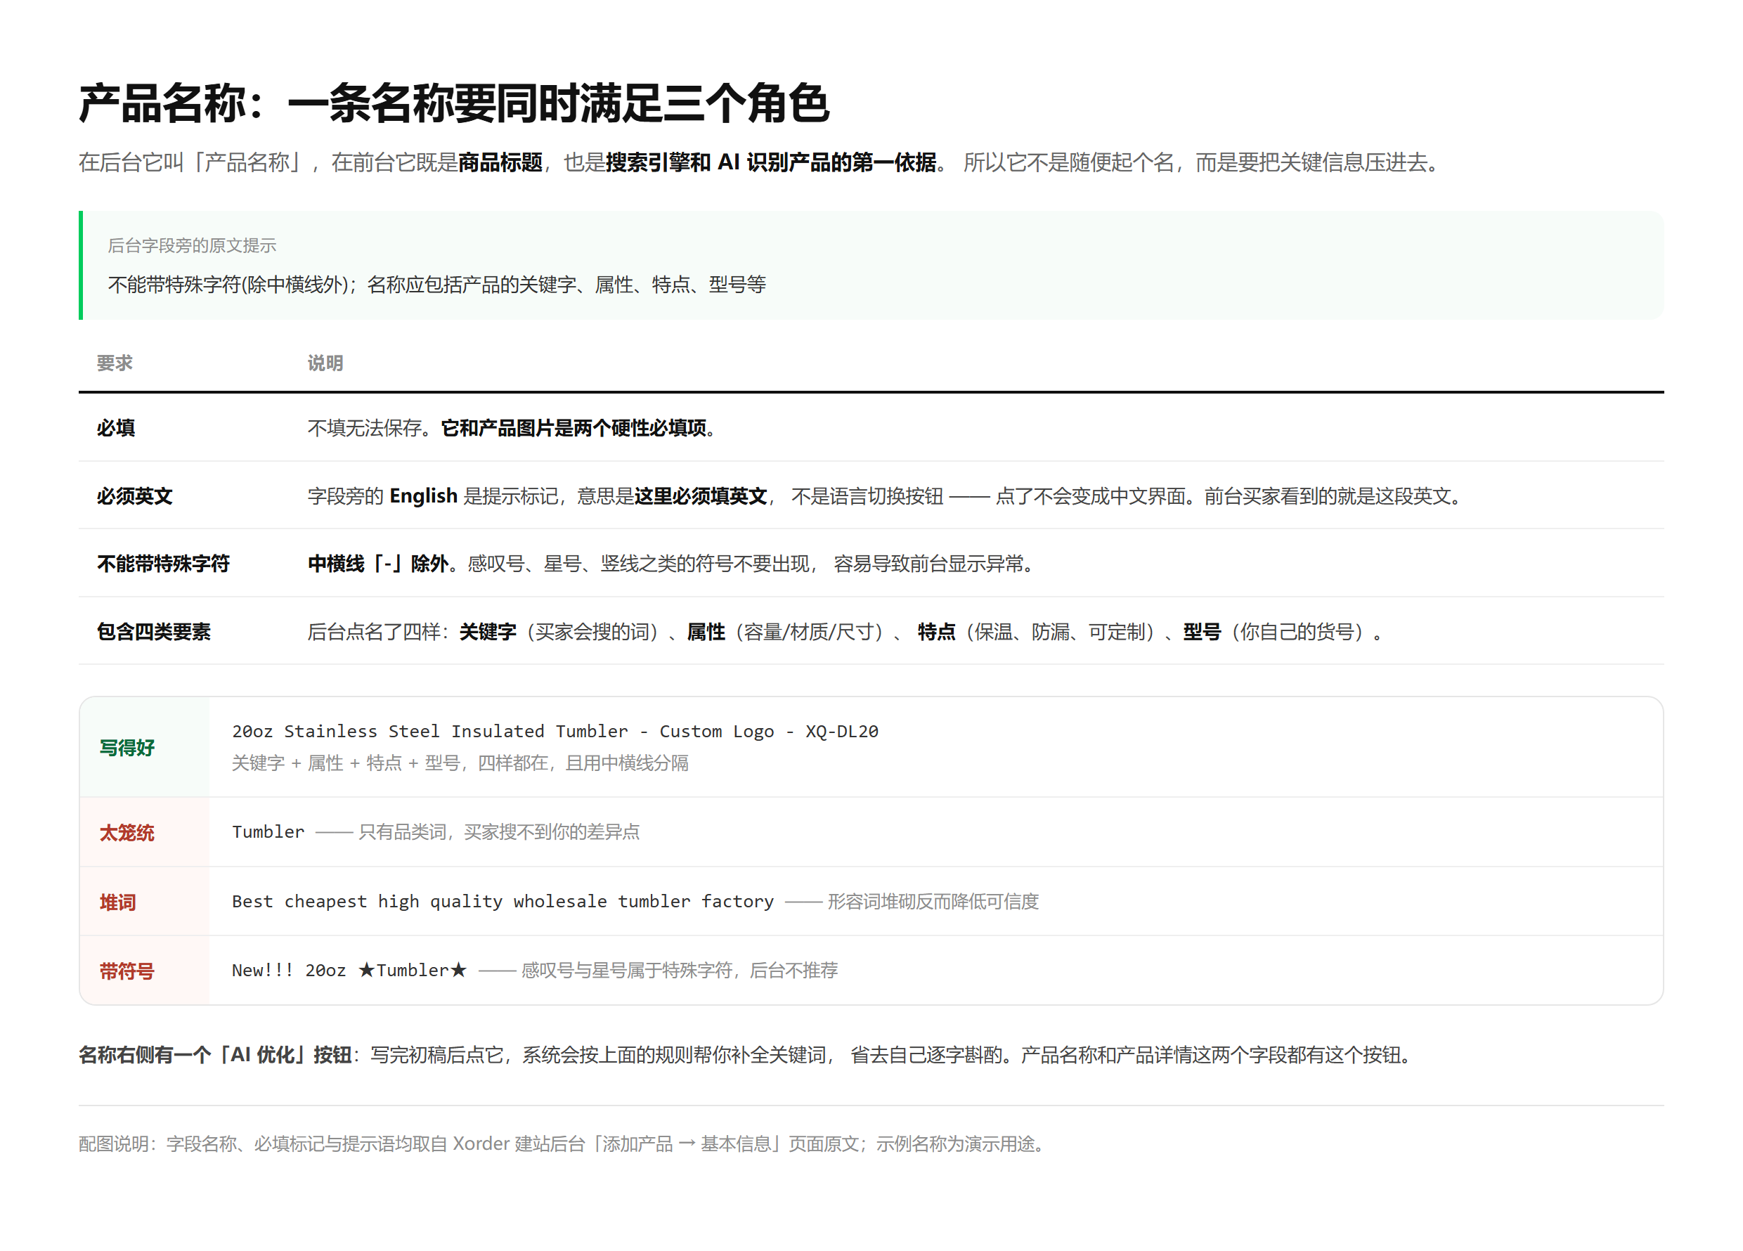Viewport: 1743px width, 1251px height.
Task: Click the note 只有品类词，买家搜不到你的差异点
Action: coord(499,831)
